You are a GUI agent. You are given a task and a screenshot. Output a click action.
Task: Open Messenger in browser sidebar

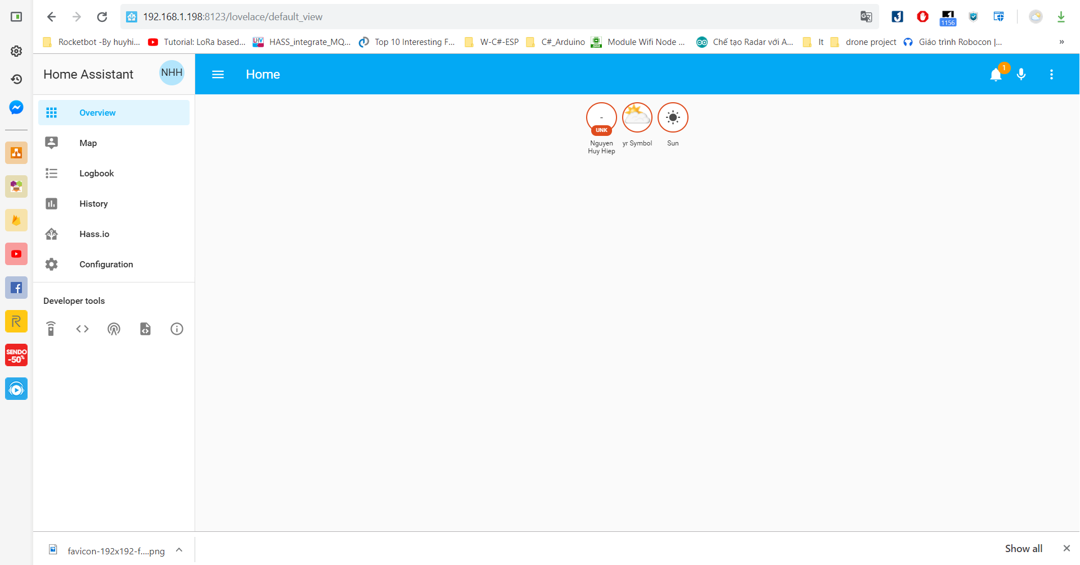click(x=16, y=107)
